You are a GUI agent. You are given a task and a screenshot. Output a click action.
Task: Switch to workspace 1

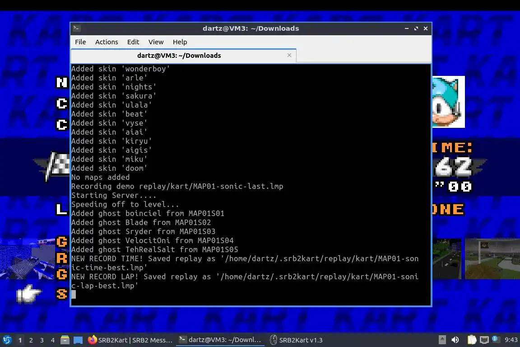[20, 340]
